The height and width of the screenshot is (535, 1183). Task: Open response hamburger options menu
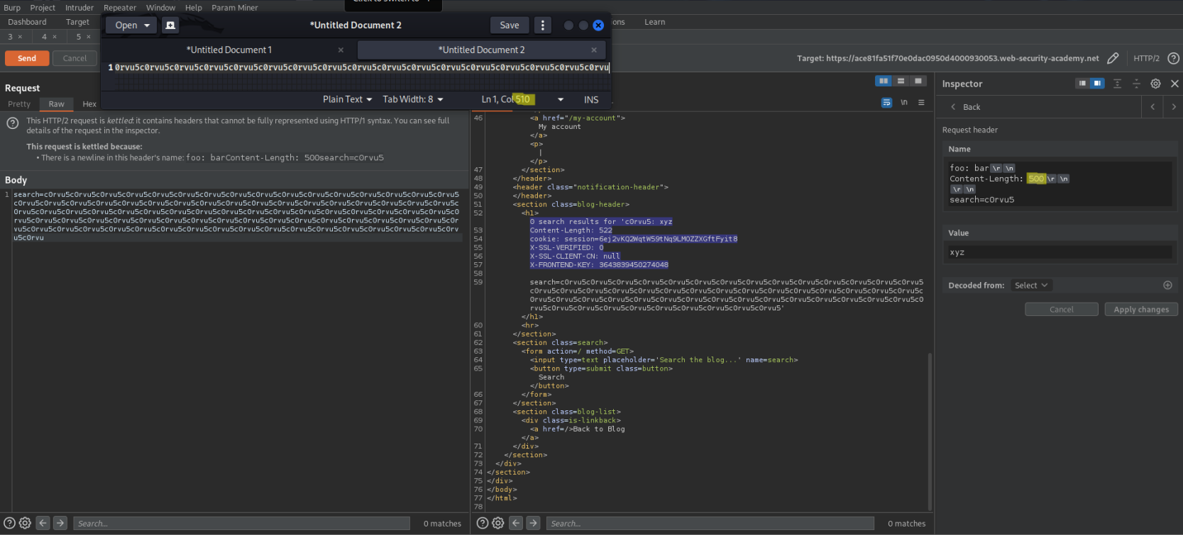click(x=921, y=102)
